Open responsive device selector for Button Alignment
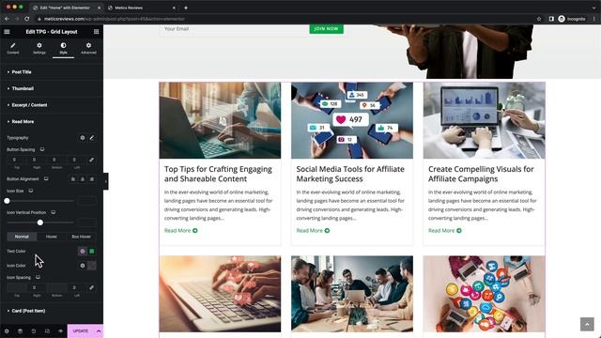Image resolution: width=601 pixels, height=338 pixels. pos(46,179)
